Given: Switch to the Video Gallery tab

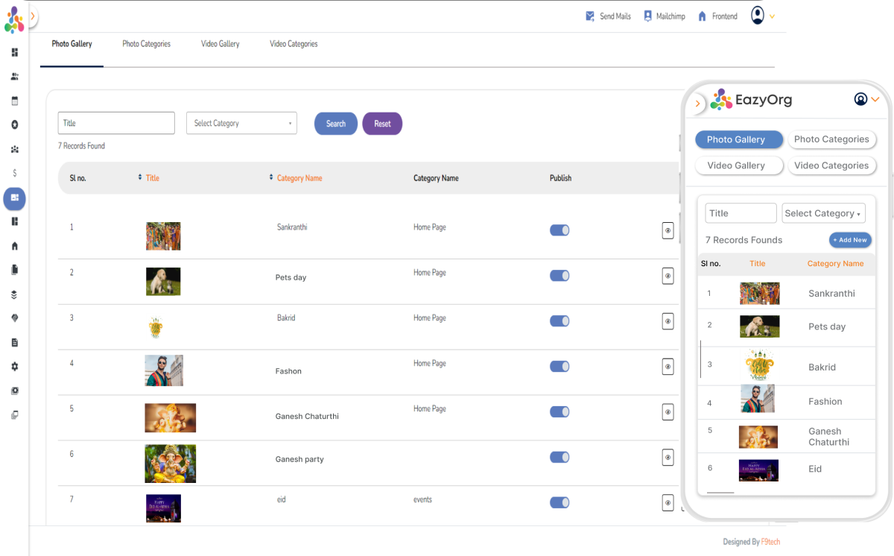Looking at the screenshot, I should pos(220,44).
